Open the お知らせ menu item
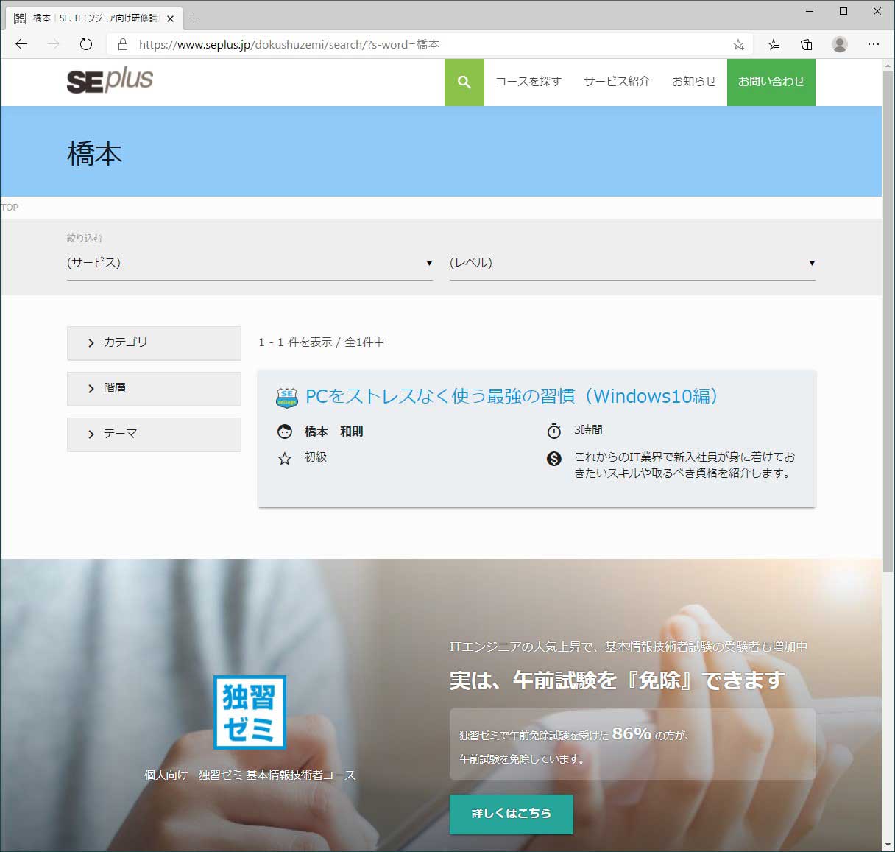Image resolution: width=895 pixels, height=852 pixels. point(694,82)
